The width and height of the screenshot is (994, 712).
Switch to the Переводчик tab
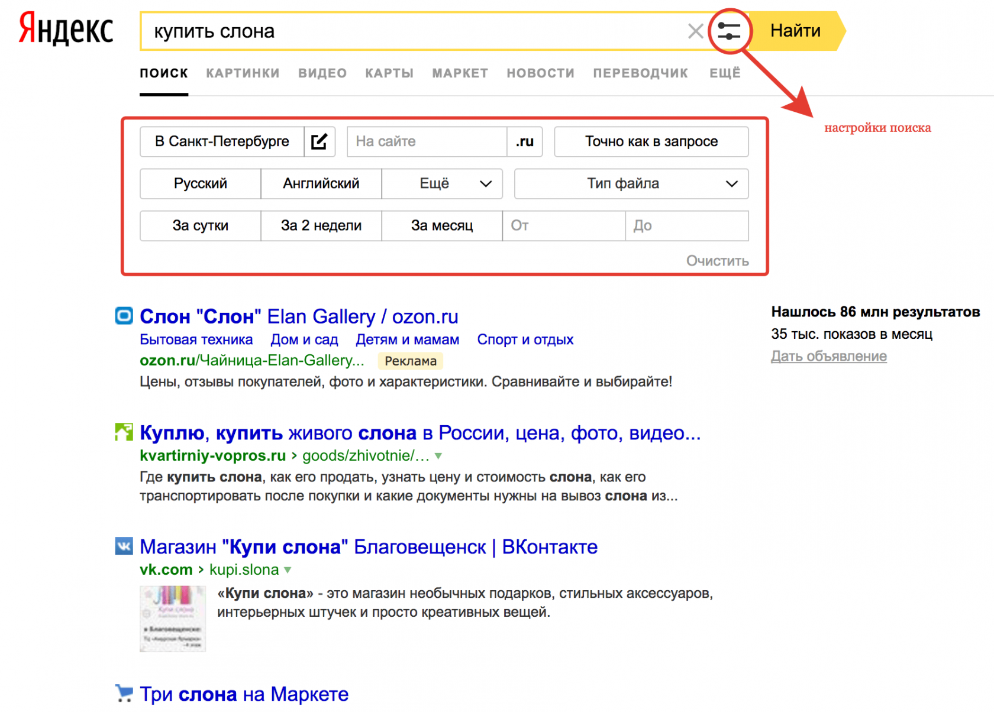[x=641, y=73]
